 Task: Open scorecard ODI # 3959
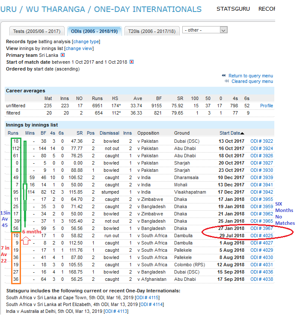click(x=261, y=206)
